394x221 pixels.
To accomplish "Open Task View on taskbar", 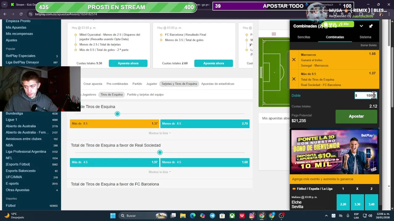I will click(173, 215).
